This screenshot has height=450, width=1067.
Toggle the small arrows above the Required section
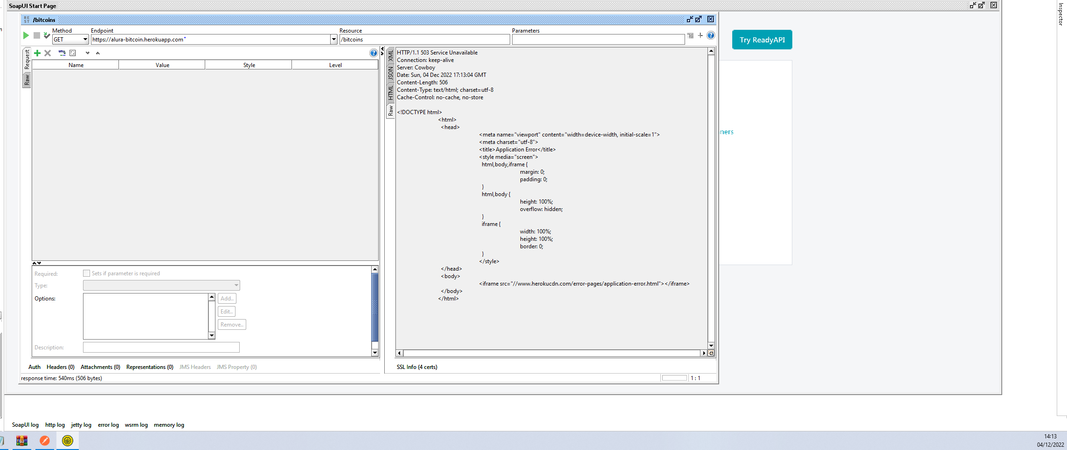37,263
